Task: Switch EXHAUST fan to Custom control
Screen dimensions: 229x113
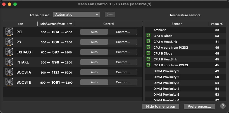Action: [123, 52]
